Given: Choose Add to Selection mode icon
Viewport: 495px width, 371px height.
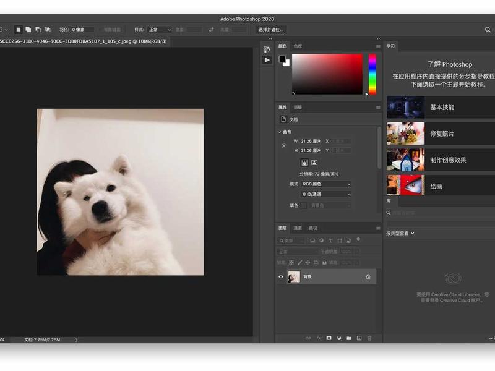Looking at the screenshot, I should [28, 30].
